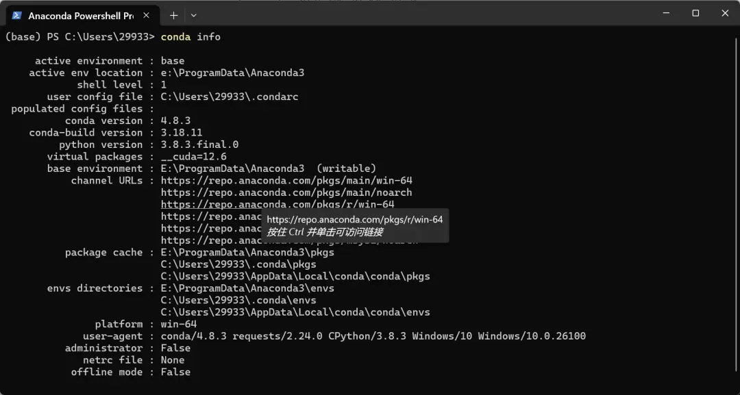This screenshot has height=395, width=740.
Task: Click the C:\Users\29933\.conda\envs path
Action: click(238, 301)
